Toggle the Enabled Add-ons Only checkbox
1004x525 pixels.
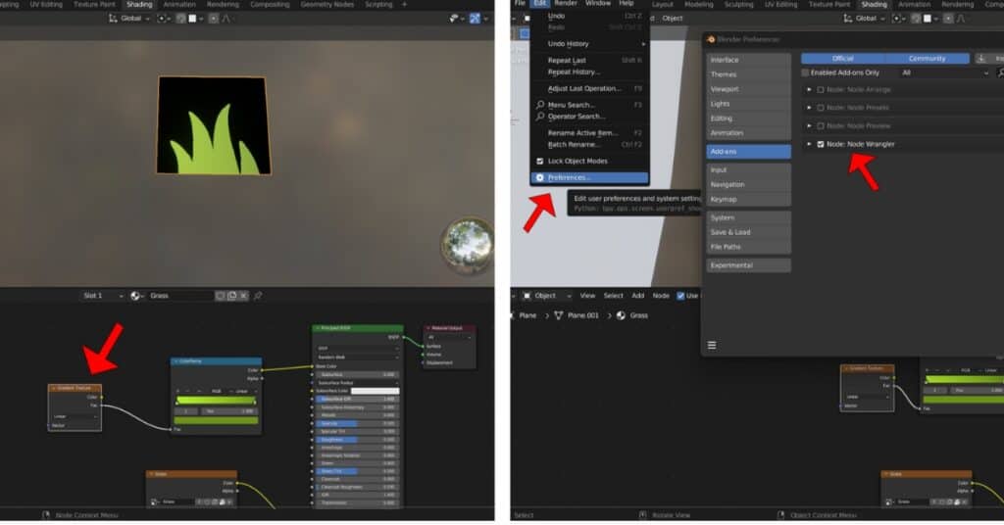click(806, 72)
